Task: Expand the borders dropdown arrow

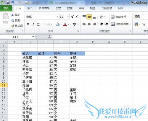Action: (52, 24)
